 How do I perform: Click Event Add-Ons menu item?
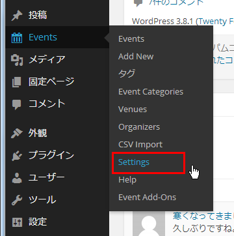click(147, 198)
